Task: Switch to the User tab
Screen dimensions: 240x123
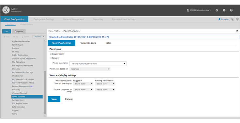Action: (7, 31)
